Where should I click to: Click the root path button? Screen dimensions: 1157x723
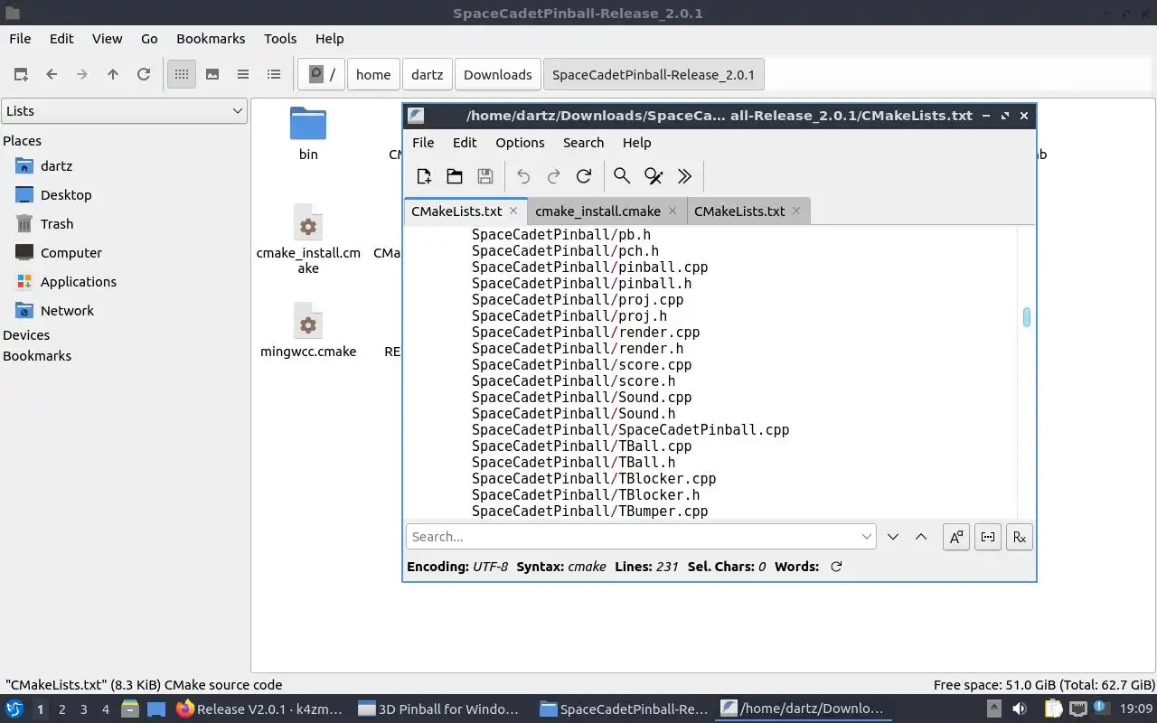pyautogui.click(x=322, y=75)
